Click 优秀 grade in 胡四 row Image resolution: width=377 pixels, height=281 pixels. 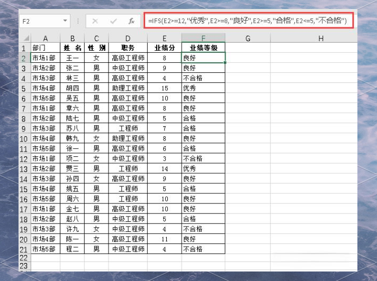[x=203, y=88]
